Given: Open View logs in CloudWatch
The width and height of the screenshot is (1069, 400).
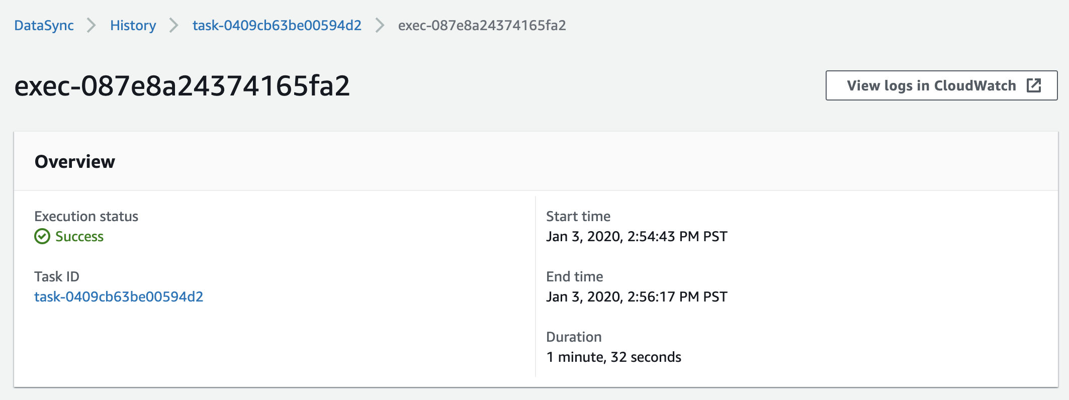Looking at the screenshot, I should (x=941, y=85).
